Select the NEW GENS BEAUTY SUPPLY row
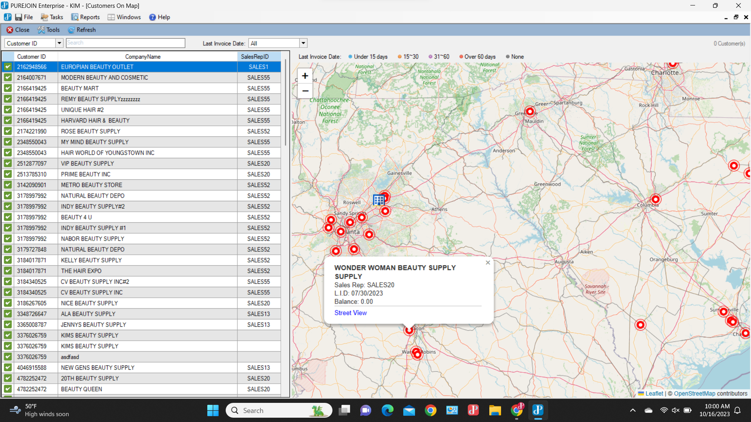Viewport: 751px width, 422px height. [142, 368]
